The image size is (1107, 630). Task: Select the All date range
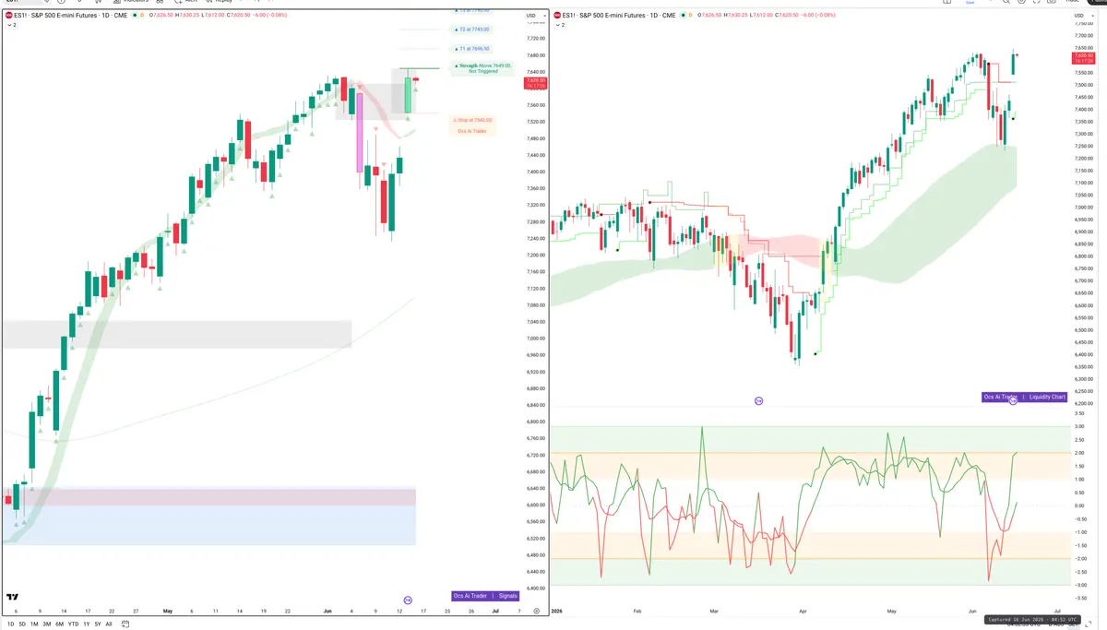[108, 624]
